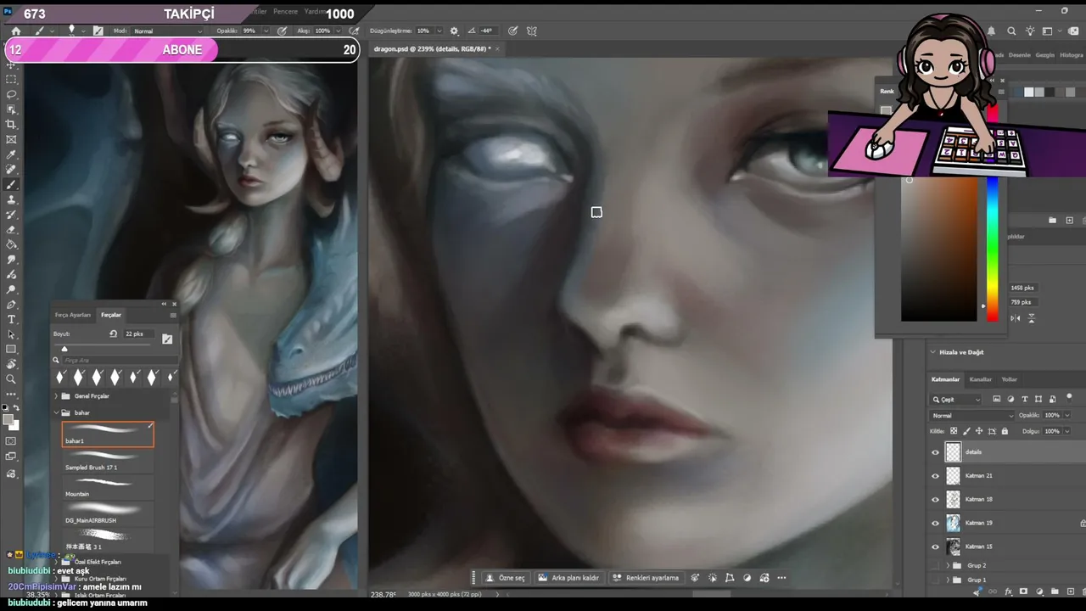This screenshot has height=611, width=1086.
Task: Show the Grup 2 layer group
Action: coord(935,565)
